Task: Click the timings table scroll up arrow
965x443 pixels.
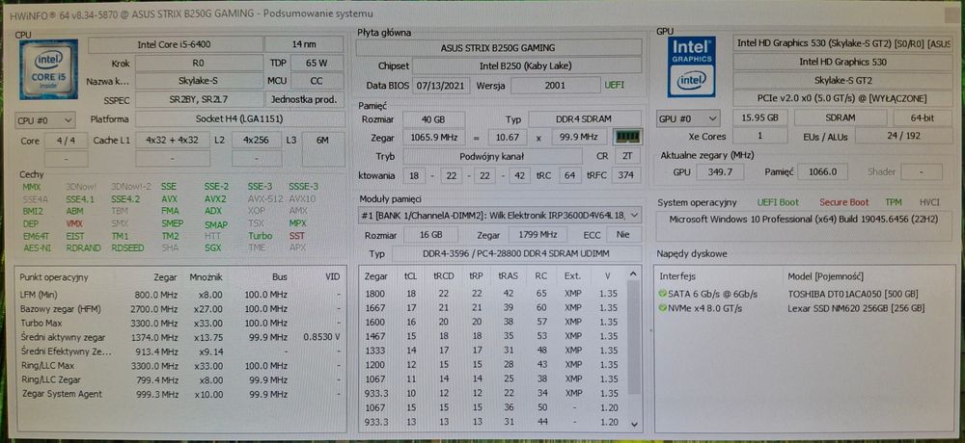Action: [632, 274]
